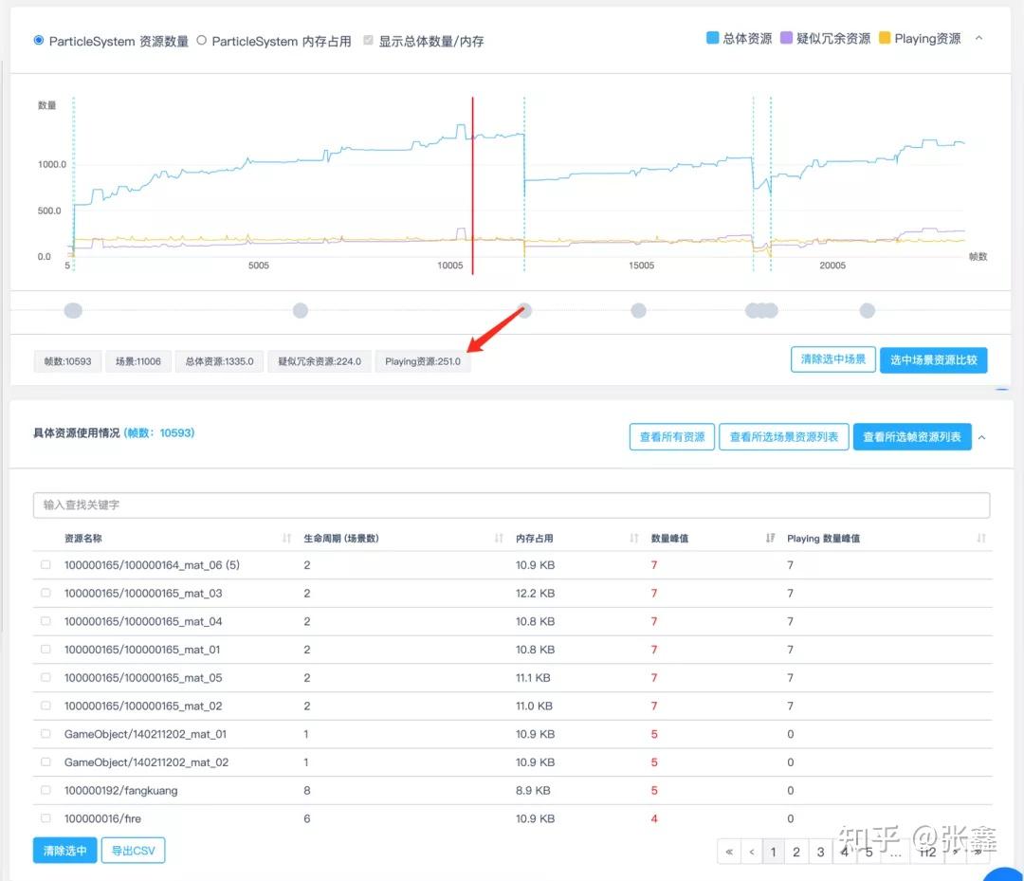This screenshot has height=881, width=1024.
Task: Focus the 输入查找关键字 search field
Action: 511,505
